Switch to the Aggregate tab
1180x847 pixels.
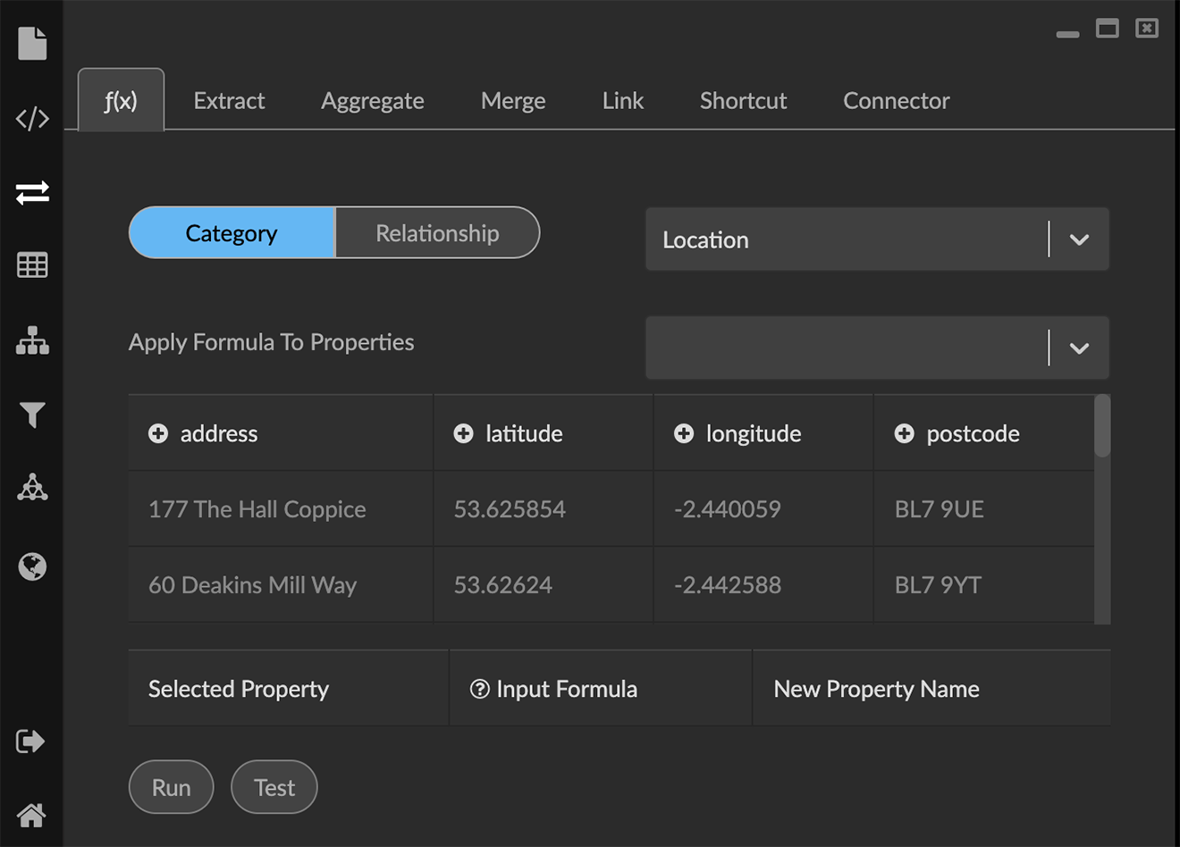(x=372, y=101)
